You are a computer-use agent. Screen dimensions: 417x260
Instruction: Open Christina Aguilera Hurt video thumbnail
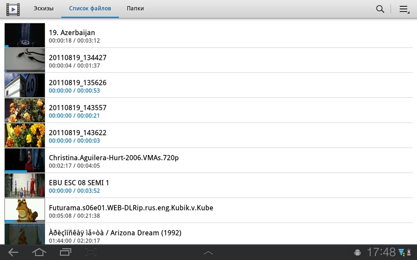(x=25, y=160)
